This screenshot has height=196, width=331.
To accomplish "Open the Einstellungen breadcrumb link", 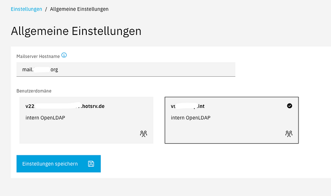I will 26,9.
